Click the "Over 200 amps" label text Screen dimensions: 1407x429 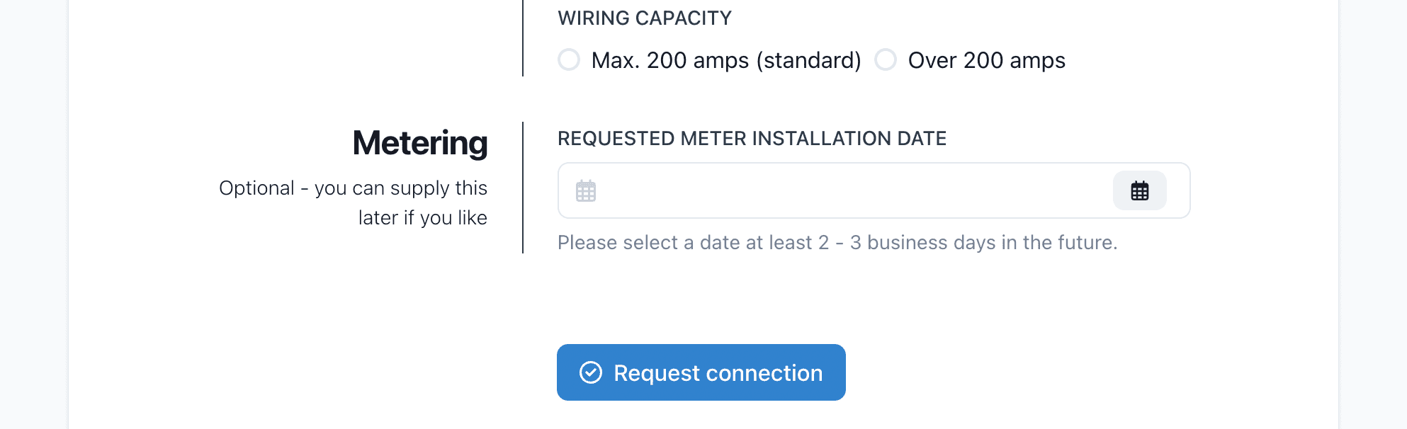(986, 61)
